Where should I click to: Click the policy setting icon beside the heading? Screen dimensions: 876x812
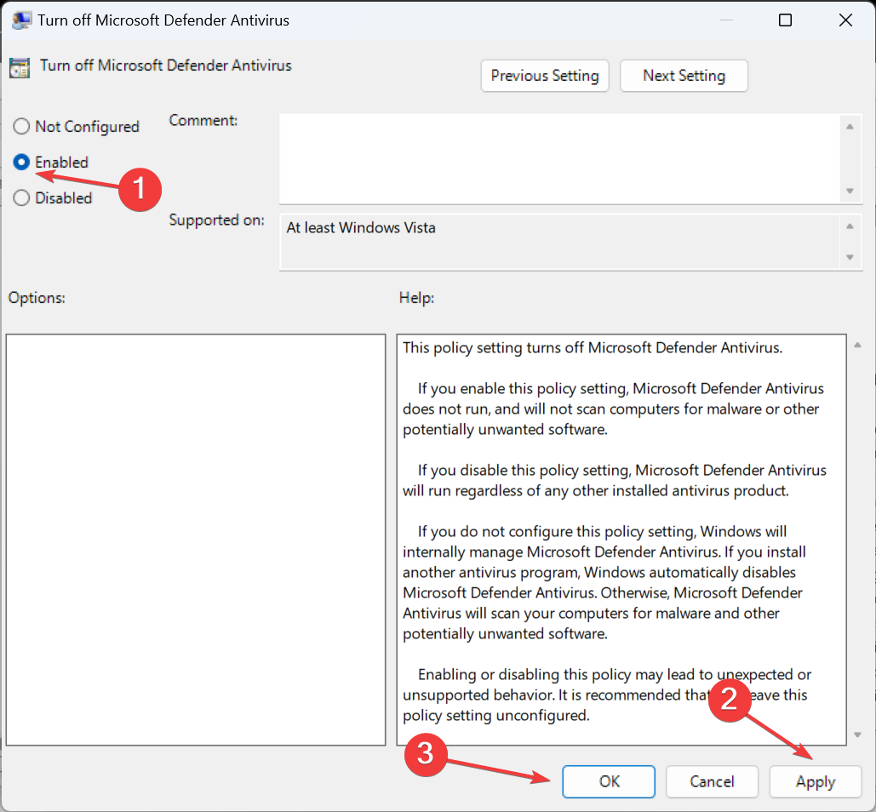[20, 68]
